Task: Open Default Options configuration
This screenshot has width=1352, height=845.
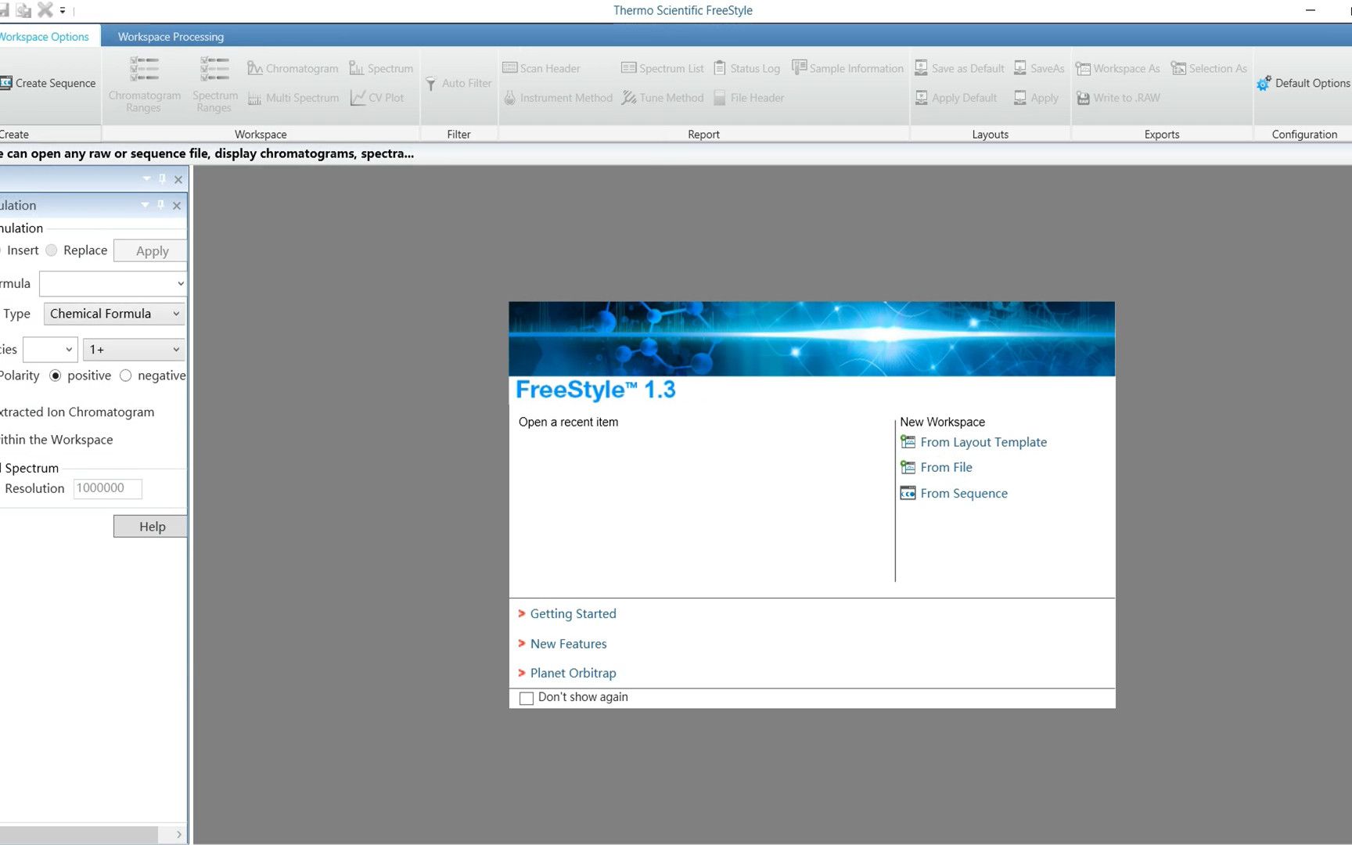Action: 1303,83
